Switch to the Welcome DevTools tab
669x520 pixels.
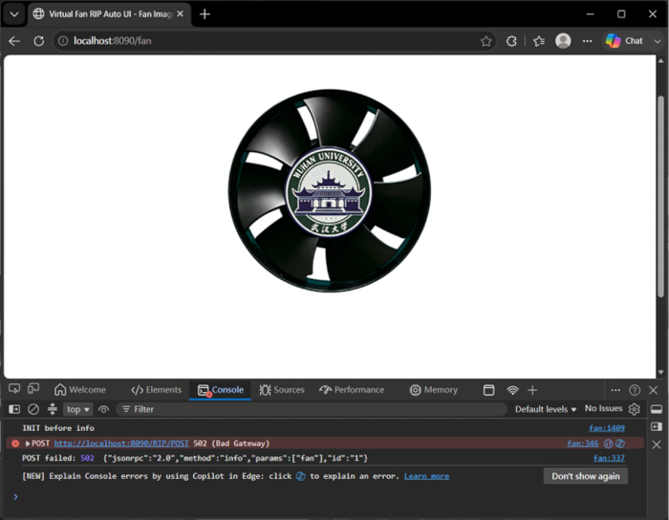(80, 390)
